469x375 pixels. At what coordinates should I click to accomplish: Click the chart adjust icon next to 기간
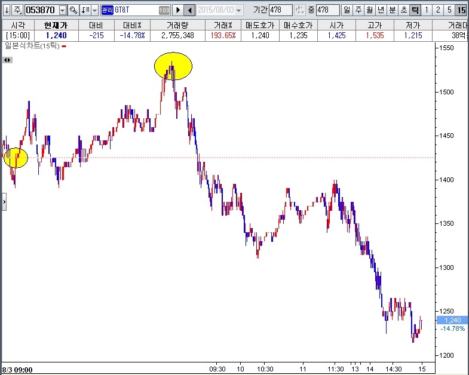pyautogui.click(x=300, y=10)
